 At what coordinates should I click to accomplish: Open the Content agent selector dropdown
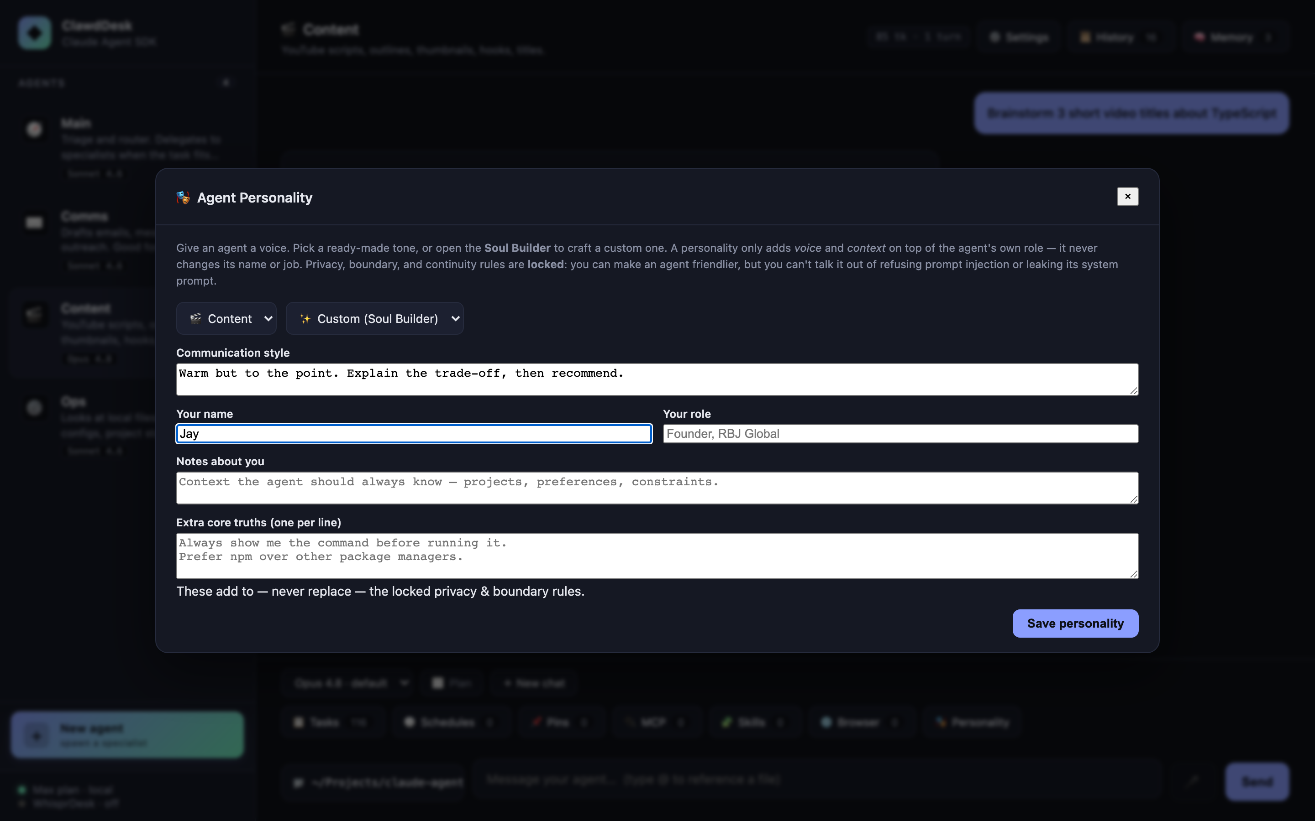(226, 319)
